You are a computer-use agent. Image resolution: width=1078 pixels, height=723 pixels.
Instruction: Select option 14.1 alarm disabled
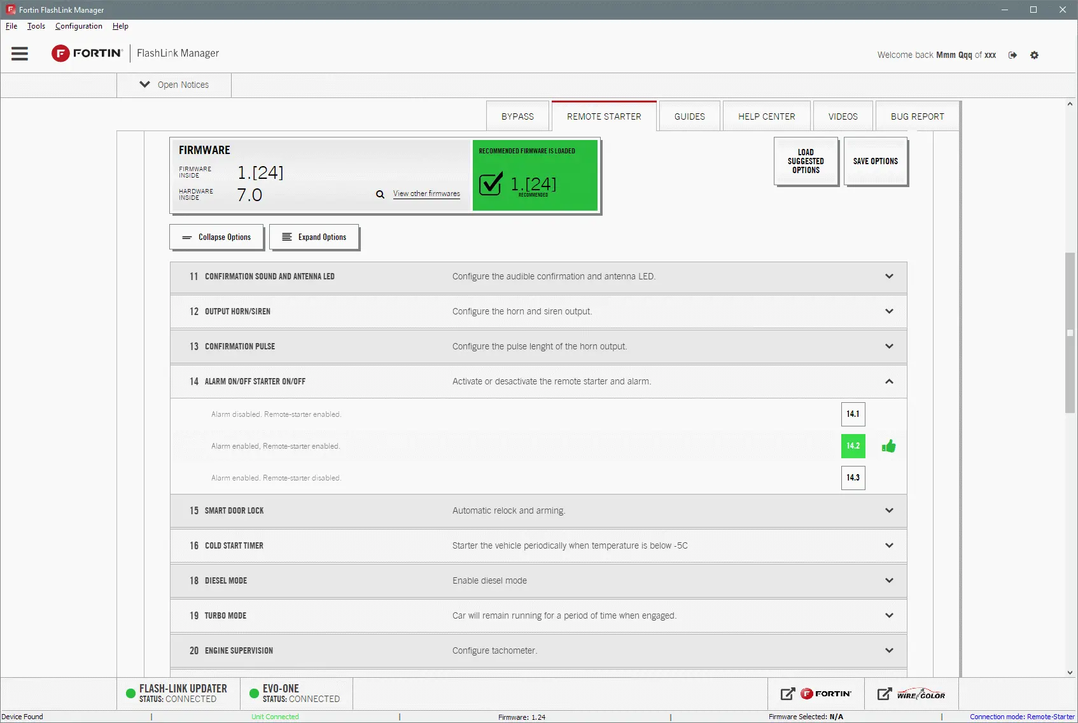point(853,414)
